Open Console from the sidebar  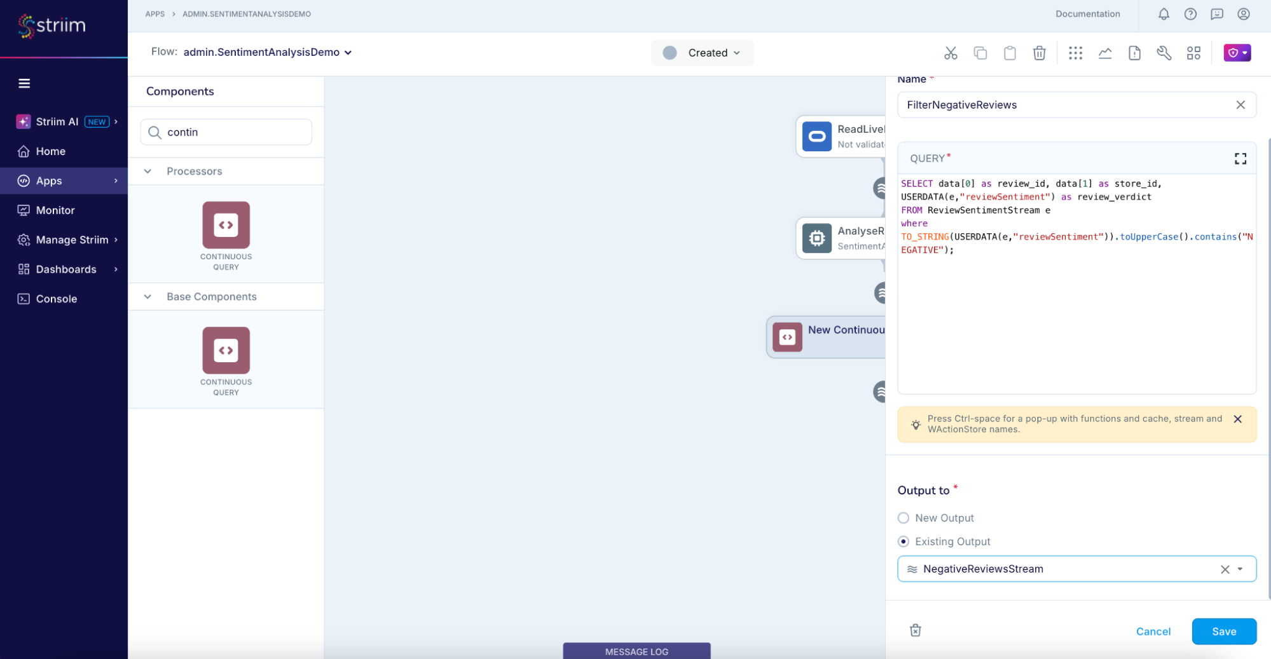pyautogui.click(x=57, y=299)
